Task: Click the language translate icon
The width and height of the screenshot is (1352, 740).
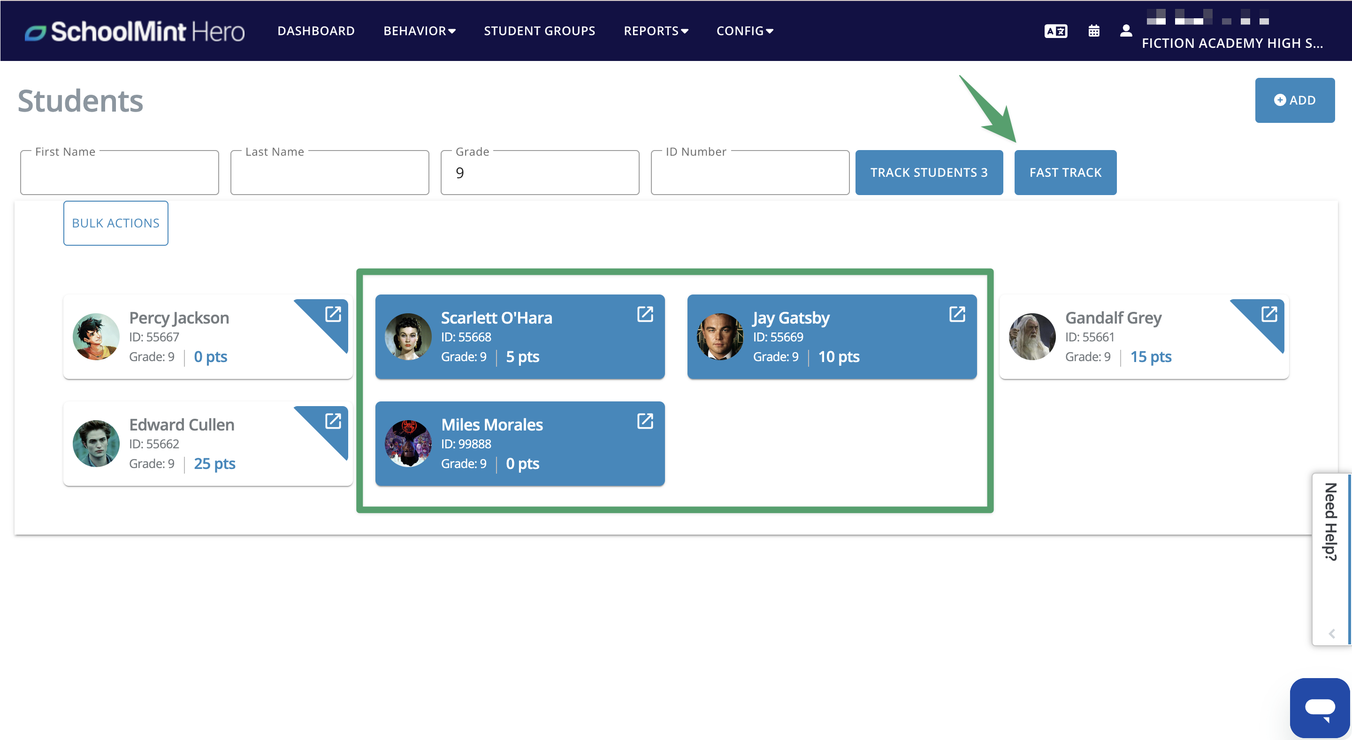Action: tap(1055, 31)
